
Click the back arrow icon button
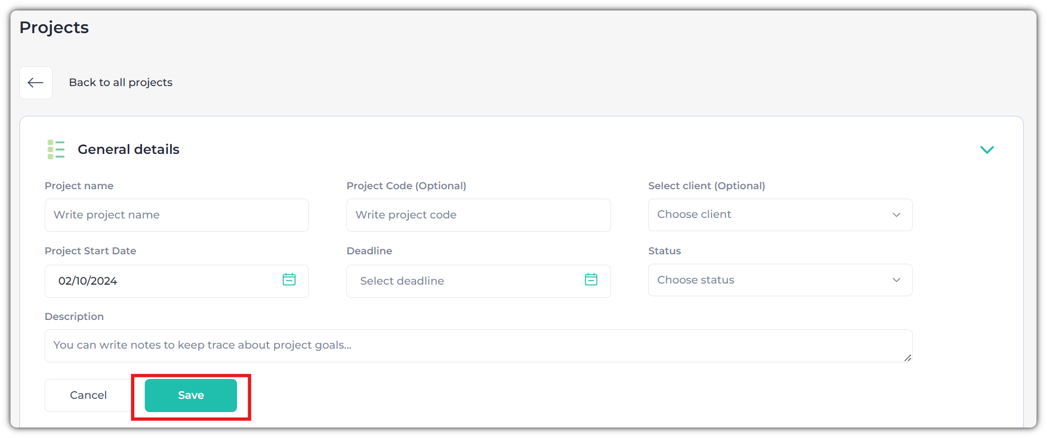click(x=36, y=83)
